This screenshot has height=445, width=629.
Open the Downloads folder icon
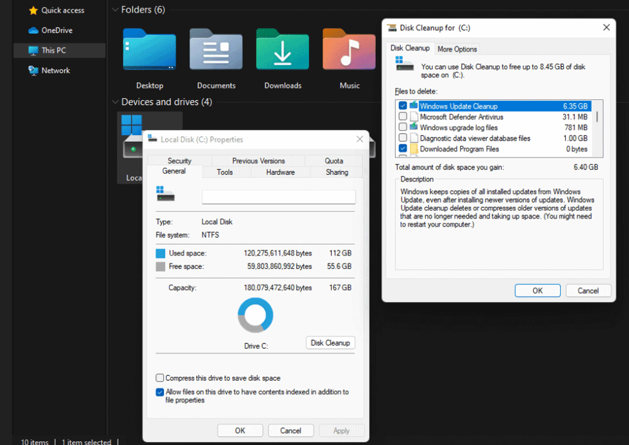pyautogui.click(x=283, y=50)
